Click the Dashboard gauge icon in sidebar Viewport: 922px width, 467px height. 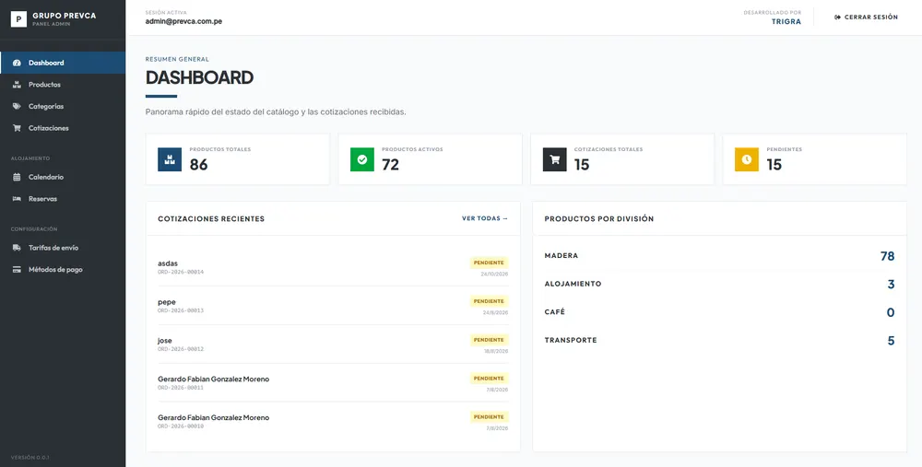click(x=17, y=63)
